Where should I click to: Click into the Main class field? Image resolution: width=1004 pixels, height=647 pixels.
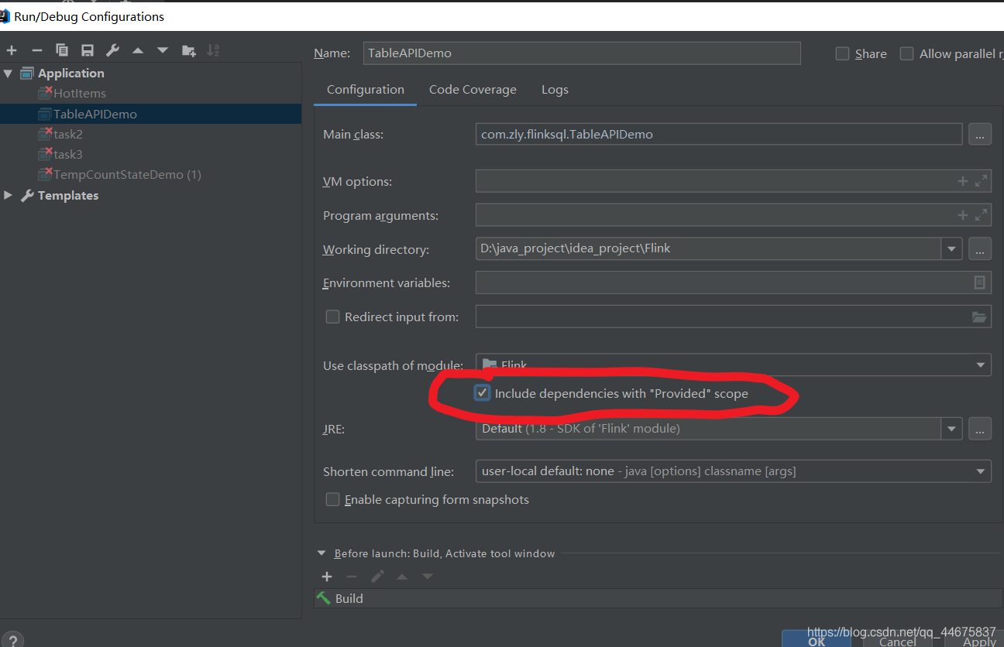click(x=718, y=134)
